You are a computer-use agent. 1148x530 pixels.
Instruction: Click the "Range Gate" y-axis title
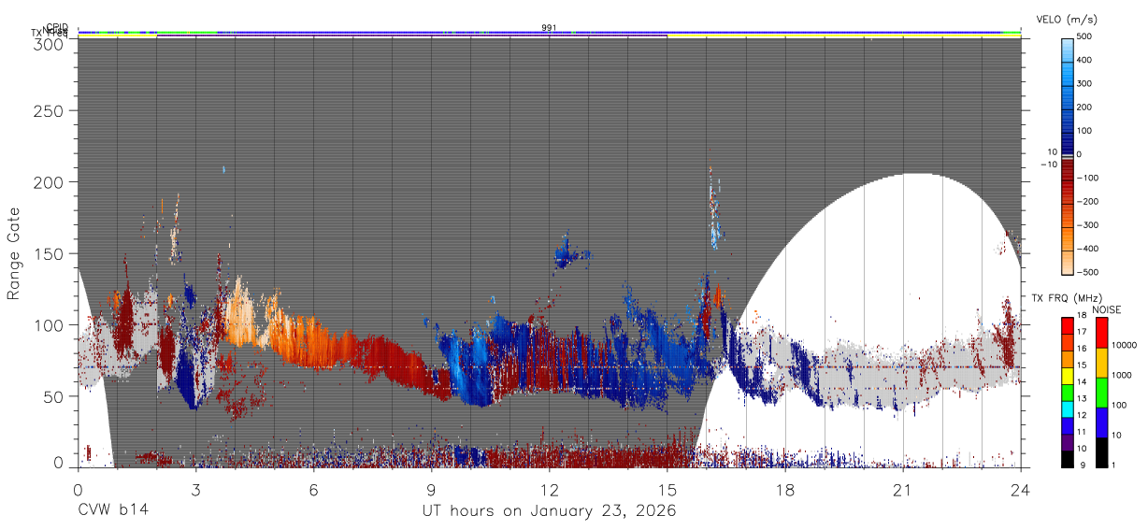(x=13, y=254)
